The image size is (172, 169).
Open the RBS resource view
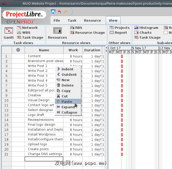click(76, 28)
